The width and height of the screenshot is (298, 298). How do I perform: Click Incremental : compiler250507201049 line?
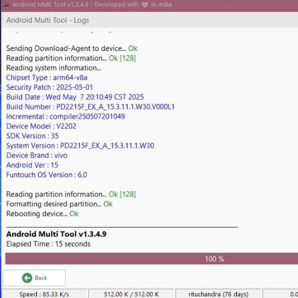(x=66, y=116)
